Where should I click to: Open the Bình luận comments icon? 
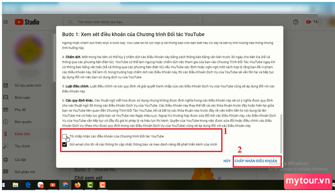(x=6, y=97)
